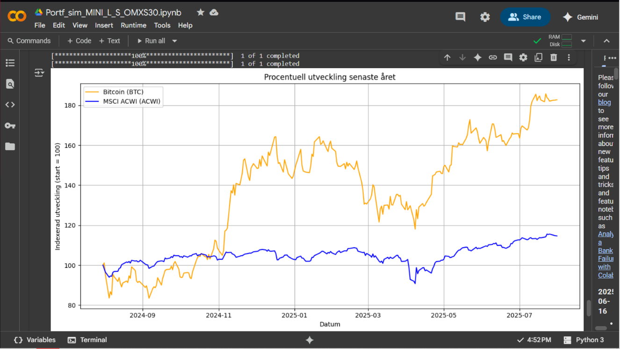The image size is (620, 349).
Task: Move cell down with arrow
Action: click(x=462, y=57)
